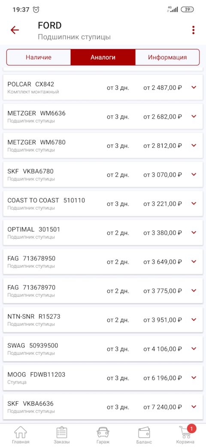The height and width of the screenshot is (447, 206).
Task: Open the Заказы orders icon
Action: point(61,432)
